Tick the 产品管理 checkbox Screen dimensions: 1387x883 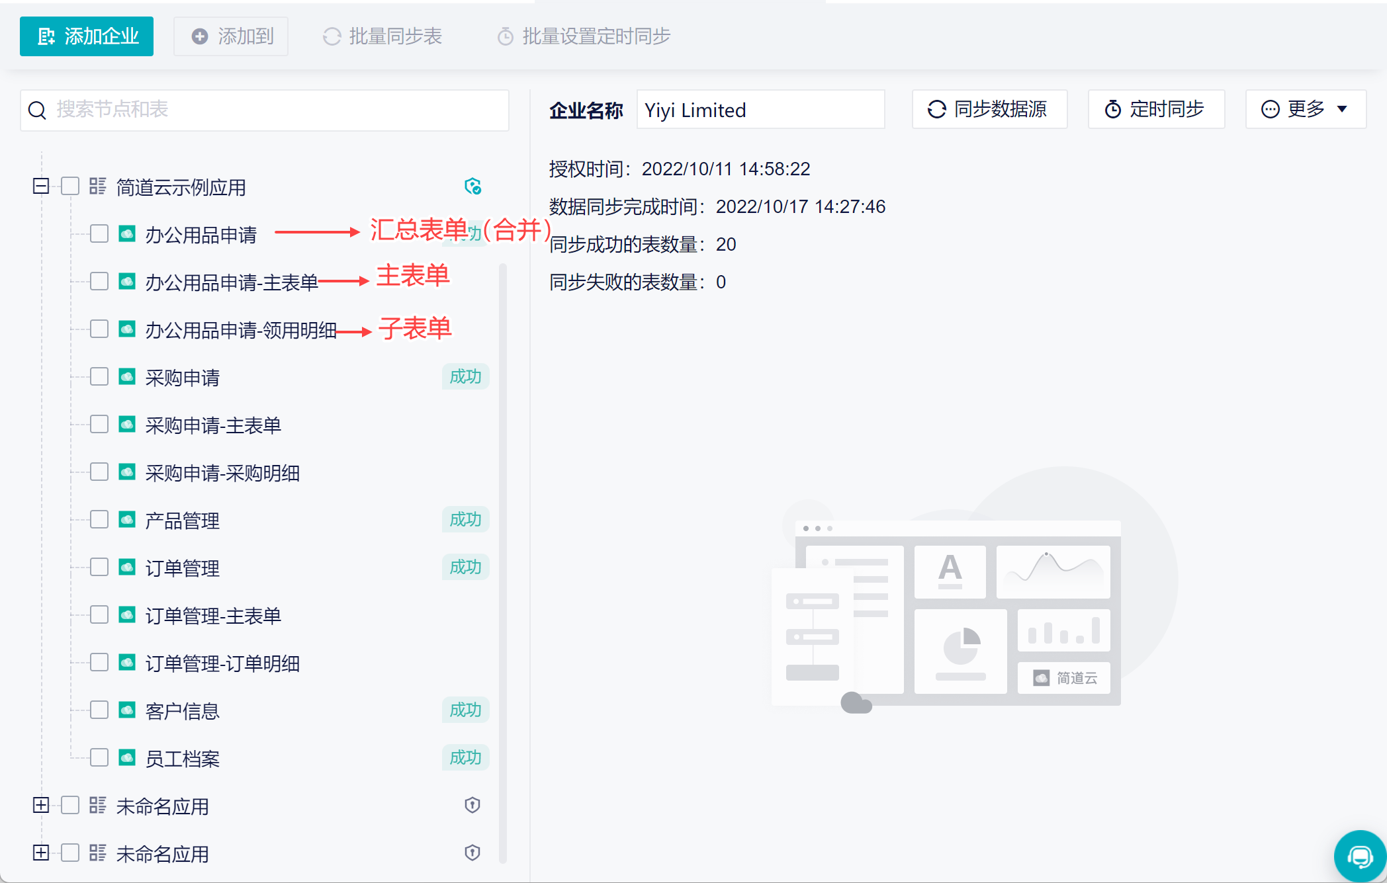(99, 519)
